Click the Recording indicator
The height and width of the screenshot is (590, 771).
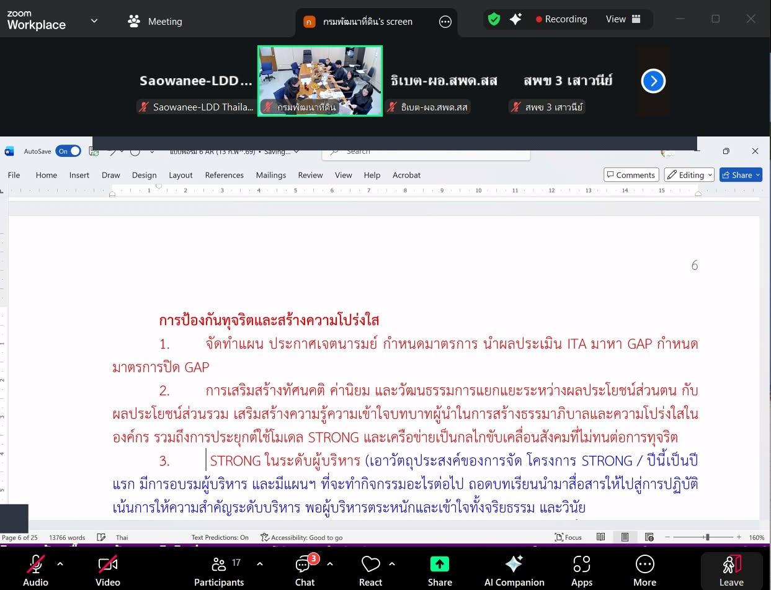coord(562,19)
